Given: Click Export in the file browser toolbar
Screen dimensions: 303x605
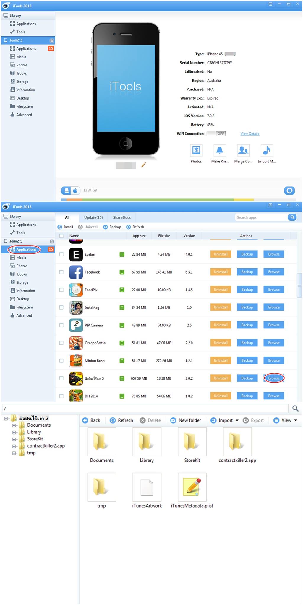Looking at the screenshot, I should [253, 420].
